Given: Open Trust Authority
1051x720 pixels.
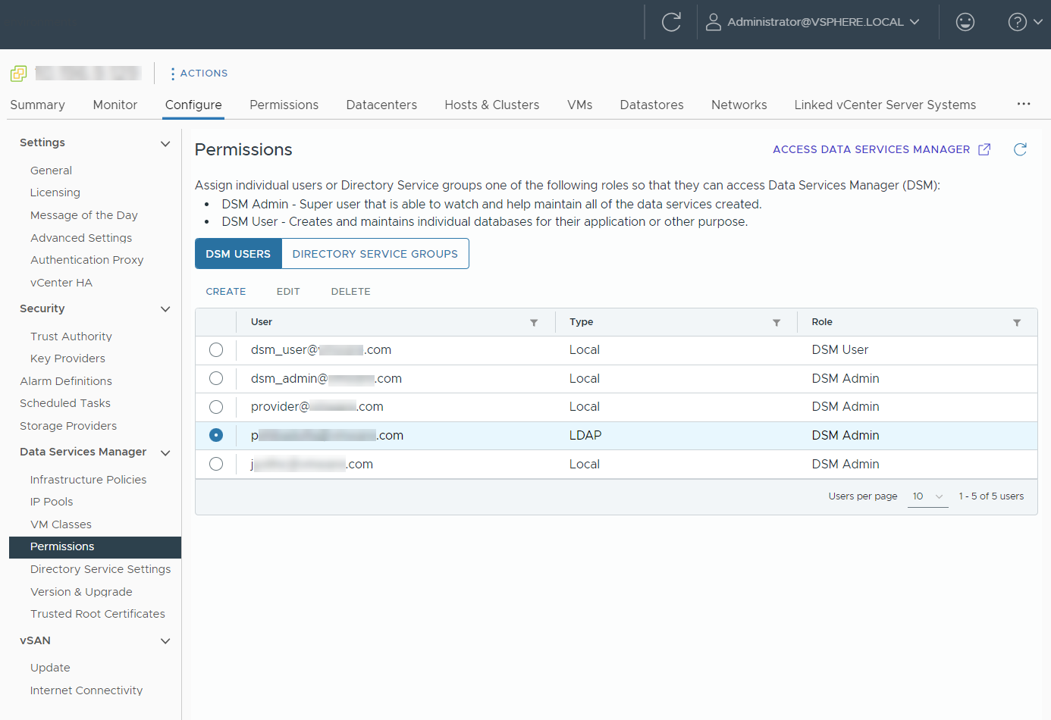Looking at the screenshot, I should (71, 337).
